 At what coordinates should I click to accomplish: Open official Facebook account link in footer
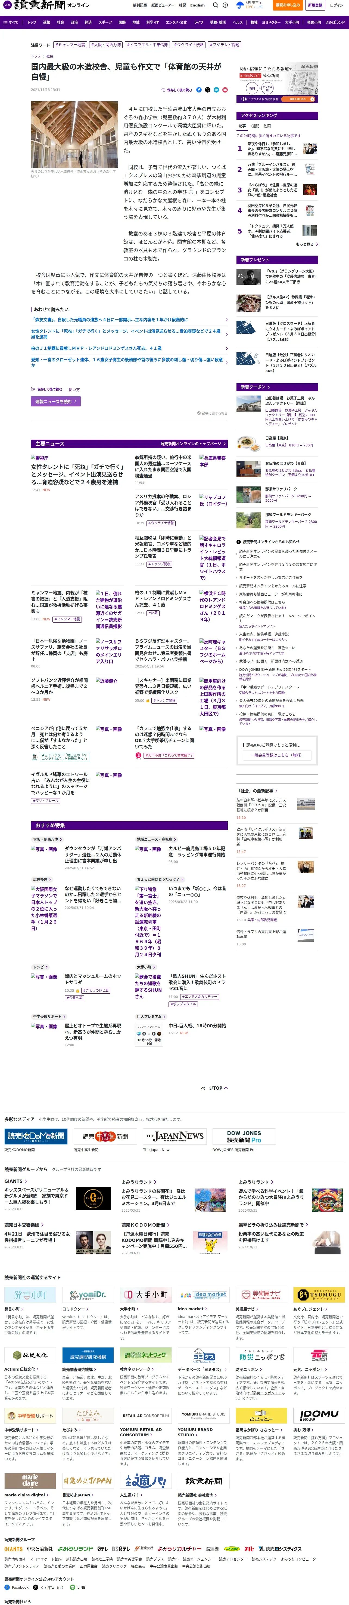click(17, 1587)
